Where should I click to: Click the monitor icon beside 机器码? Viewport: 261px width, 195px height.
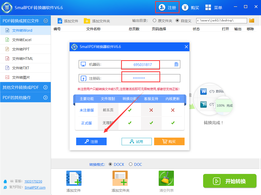pyautogui.click(x=83, y=64)
